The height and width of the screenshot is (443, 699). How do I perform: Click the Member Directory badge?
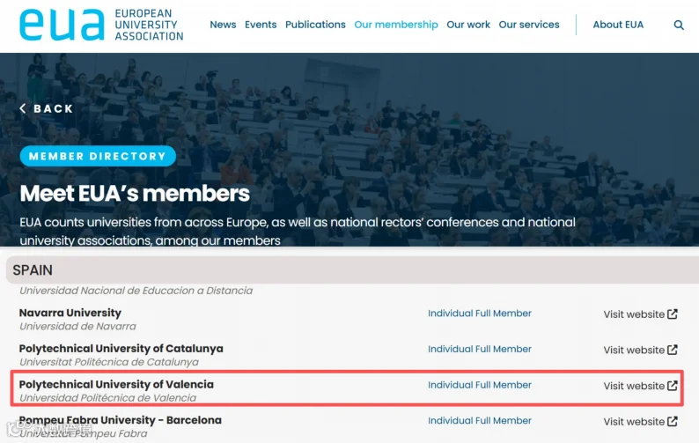[x=98, y=156]
